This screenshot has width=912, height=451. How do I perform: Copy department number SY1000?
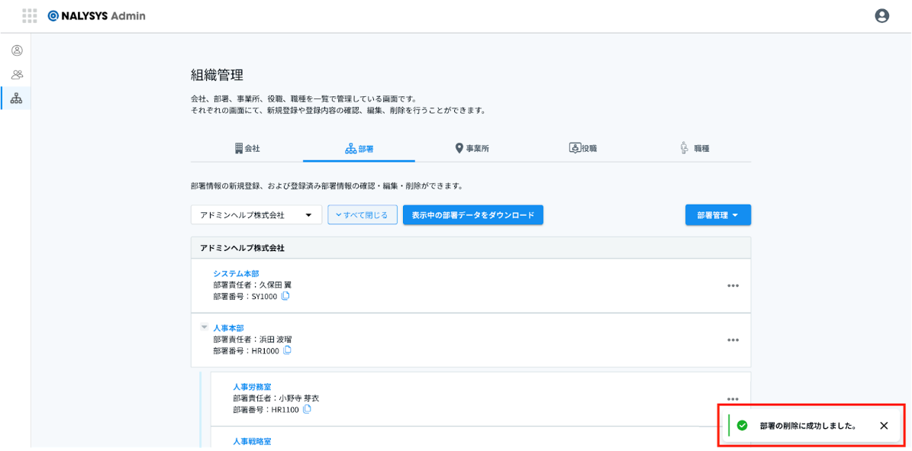pos(285,296)
